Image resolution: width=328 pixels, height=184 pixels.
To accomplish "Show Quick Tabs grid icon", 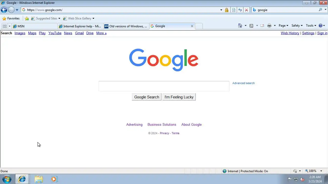I will [x=5, y=26].
